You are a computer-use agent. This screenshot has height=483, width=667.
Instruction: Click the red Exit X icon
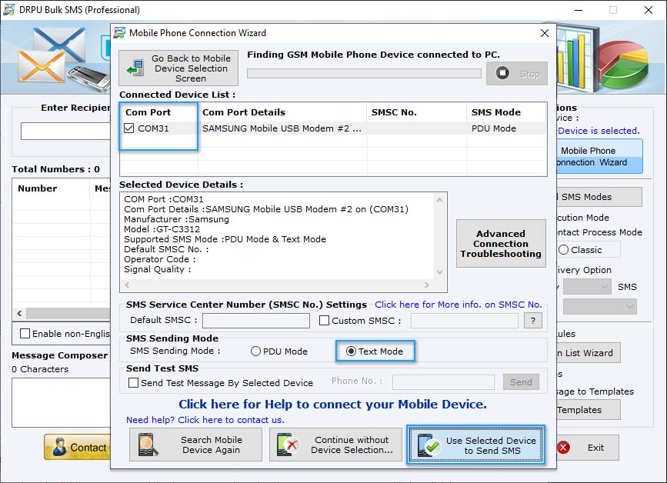[x=563, y=448]
